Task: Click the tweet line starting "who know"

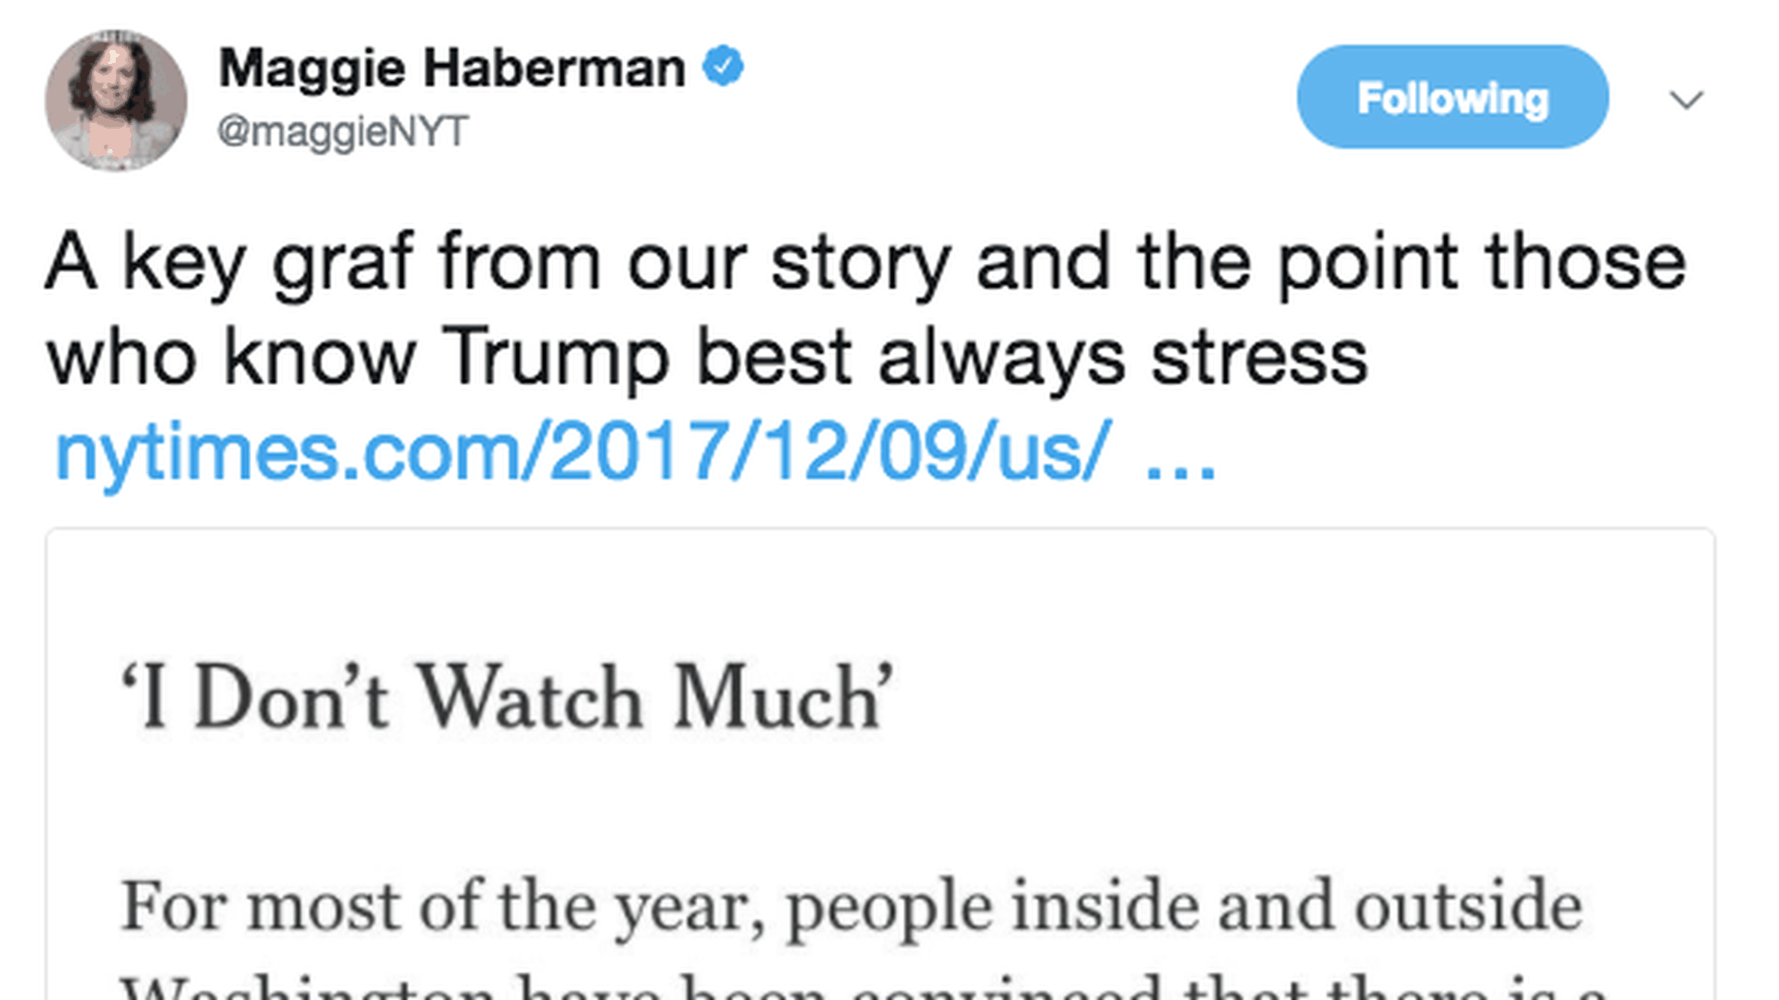Action: tap(706, 357)
